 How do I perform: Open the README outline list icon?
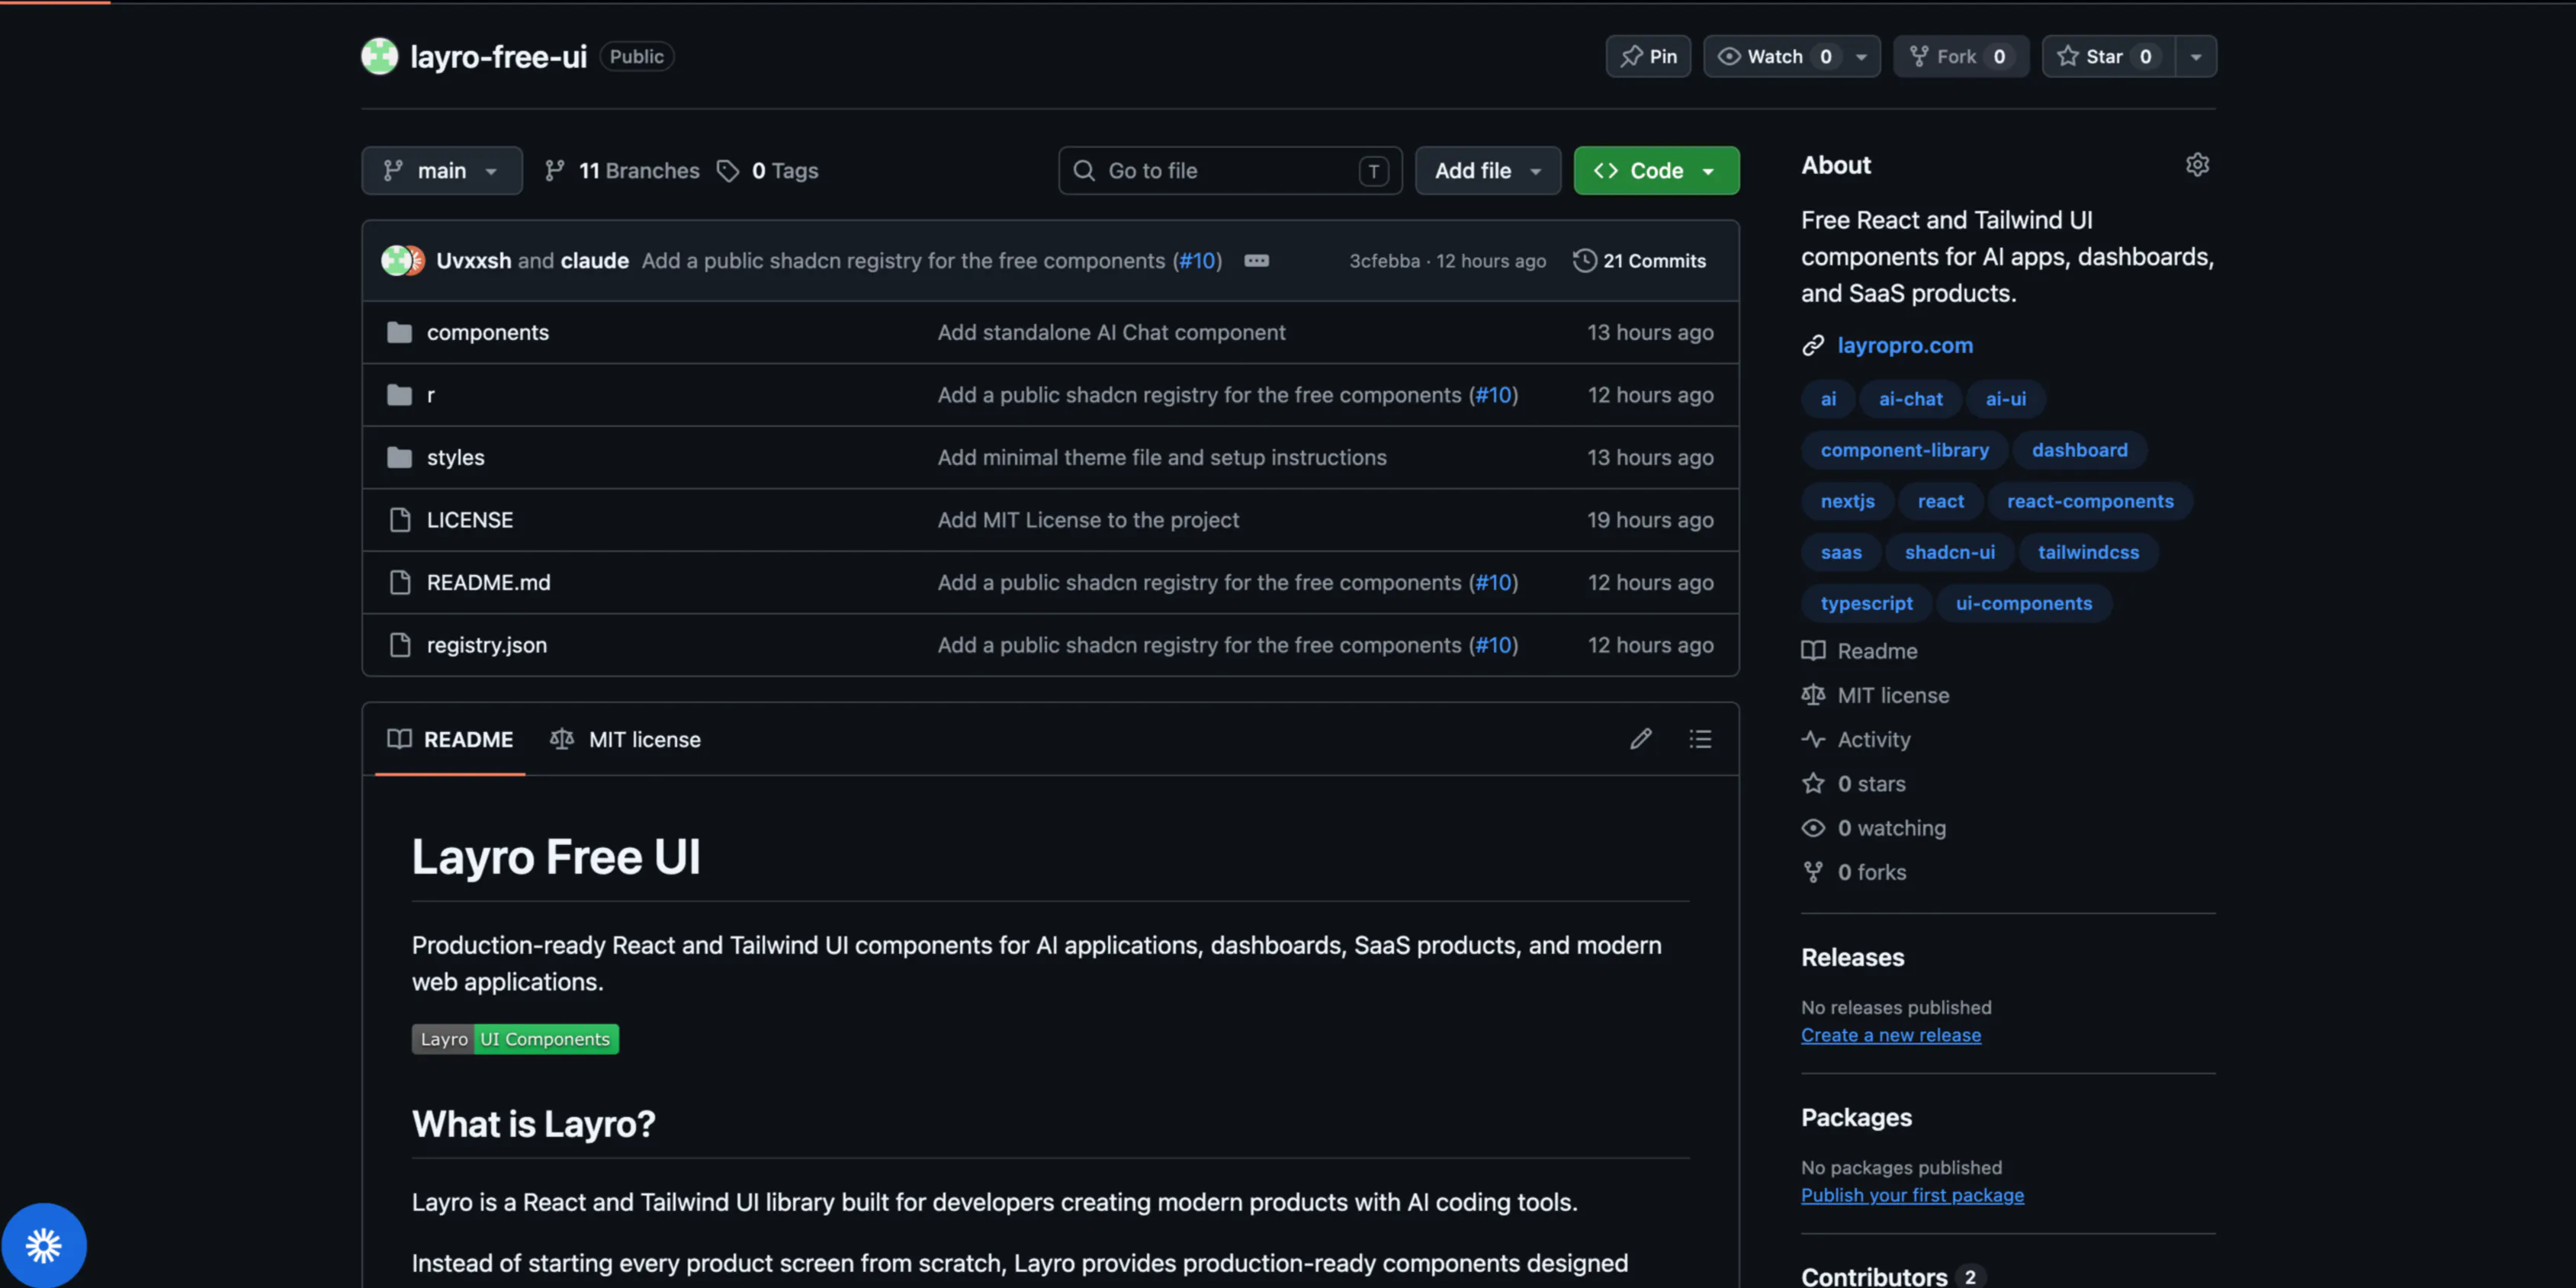point(1700,739)
